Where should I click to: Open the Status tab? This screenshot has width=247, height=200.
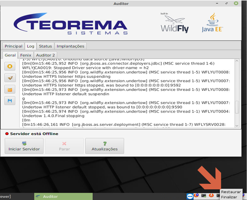tap(45, 46)
